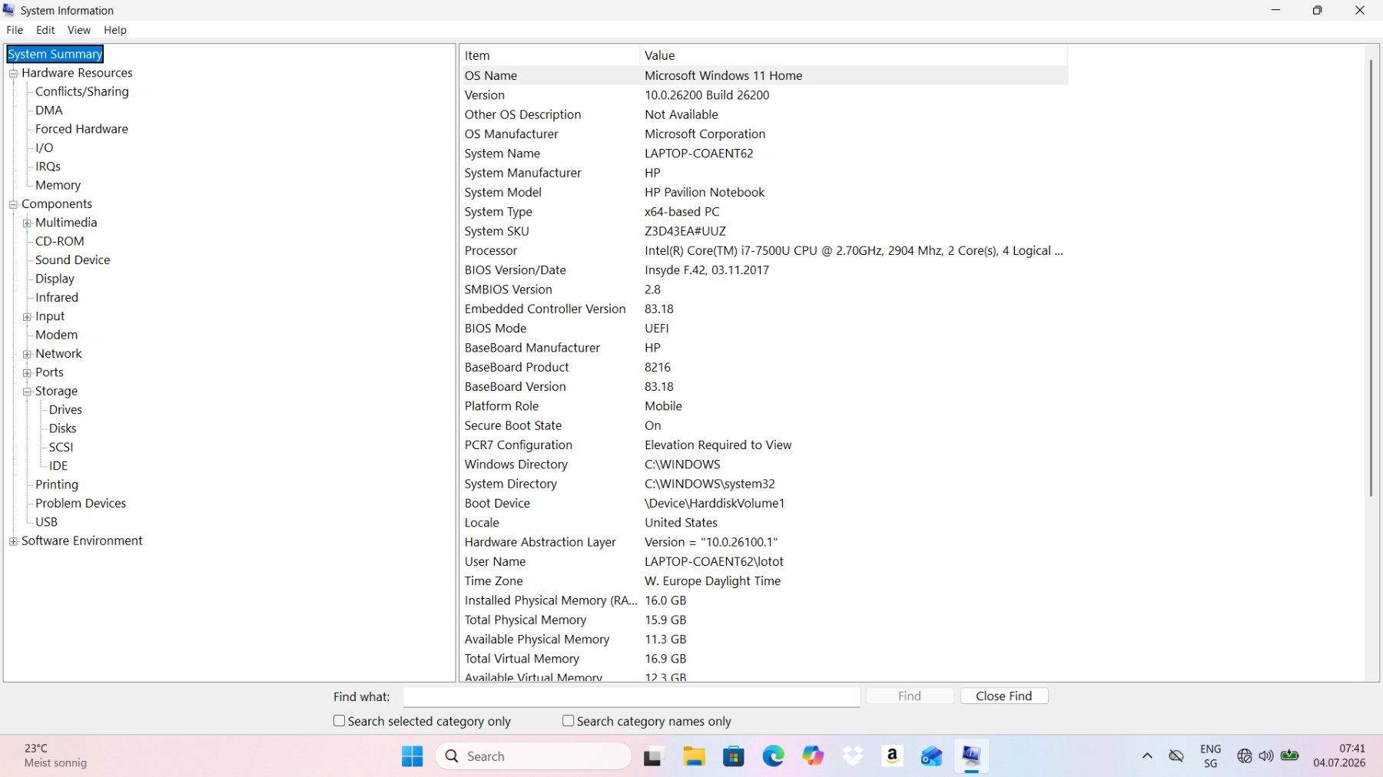The height and width of the screenshot is (777, 1383).
Task: Select Infrared tree item
Action: tap(57, 297)
